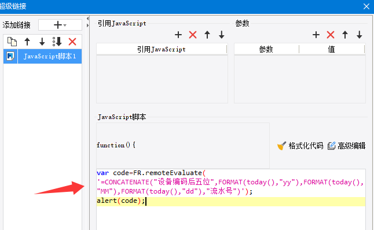Add a new referenced JavaScript entry

(x=178, y=35)
